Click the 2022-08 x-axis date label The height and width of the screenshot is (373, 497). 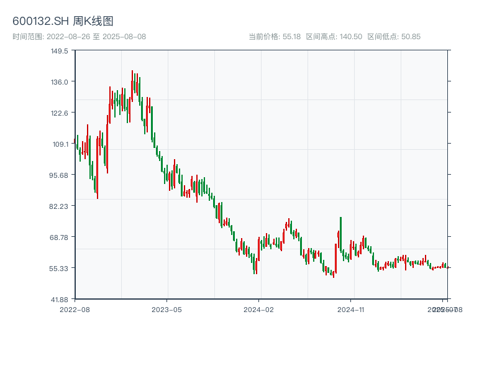point(75,309)
